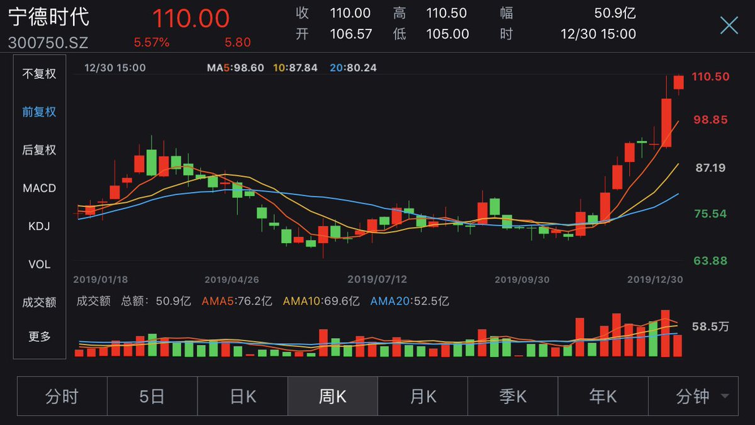Click the 幅 value 50.9亿 in header

coord(615,13)
